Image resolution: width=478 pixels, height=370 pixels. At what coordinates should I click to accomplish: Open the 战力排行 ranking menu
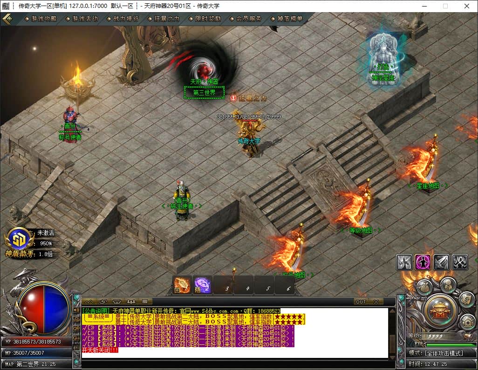click(123, 19)
